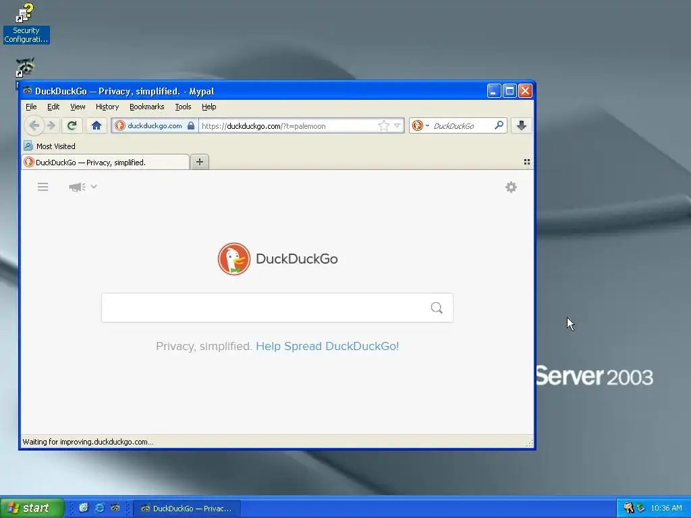Open the Help menu
This screenshot has width=691, height=518.
(209, 107)
